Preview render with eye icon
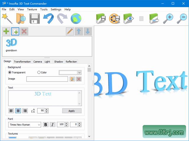 point(128,18)
